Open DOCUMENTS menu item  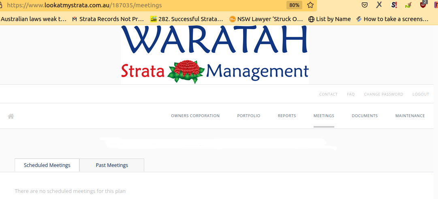coord(365,116)
